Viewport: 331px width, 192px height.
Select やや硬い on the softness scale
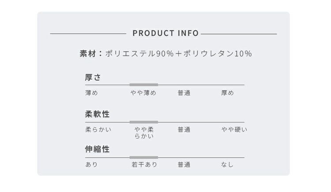[234, 129]
